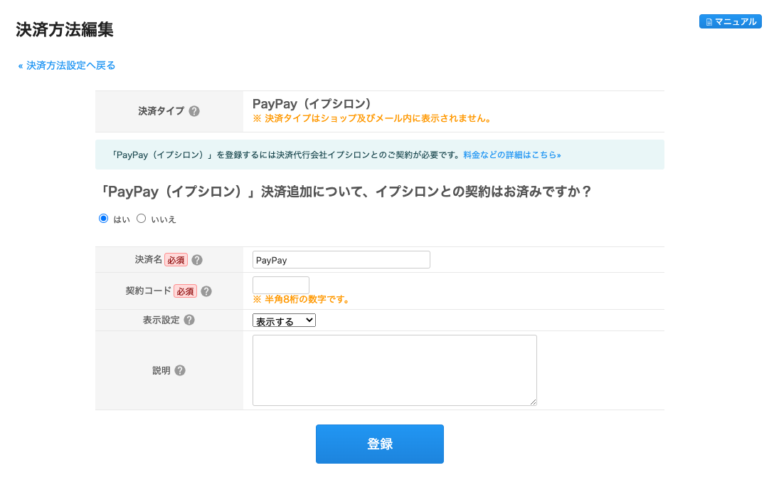Select the はい radio button
Screen dimensions: 769x495
[103, 219]
